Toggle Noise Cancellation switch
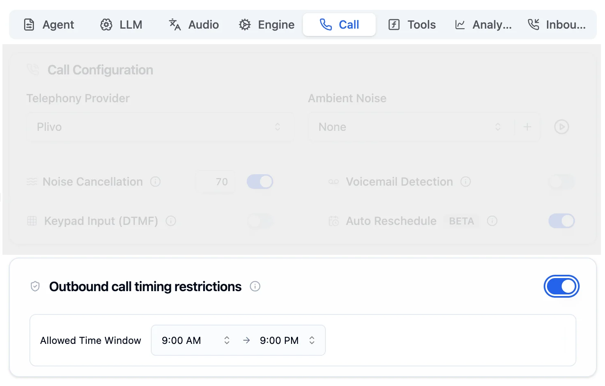Viewport: 605px width, 386px height. click(260, 182)
